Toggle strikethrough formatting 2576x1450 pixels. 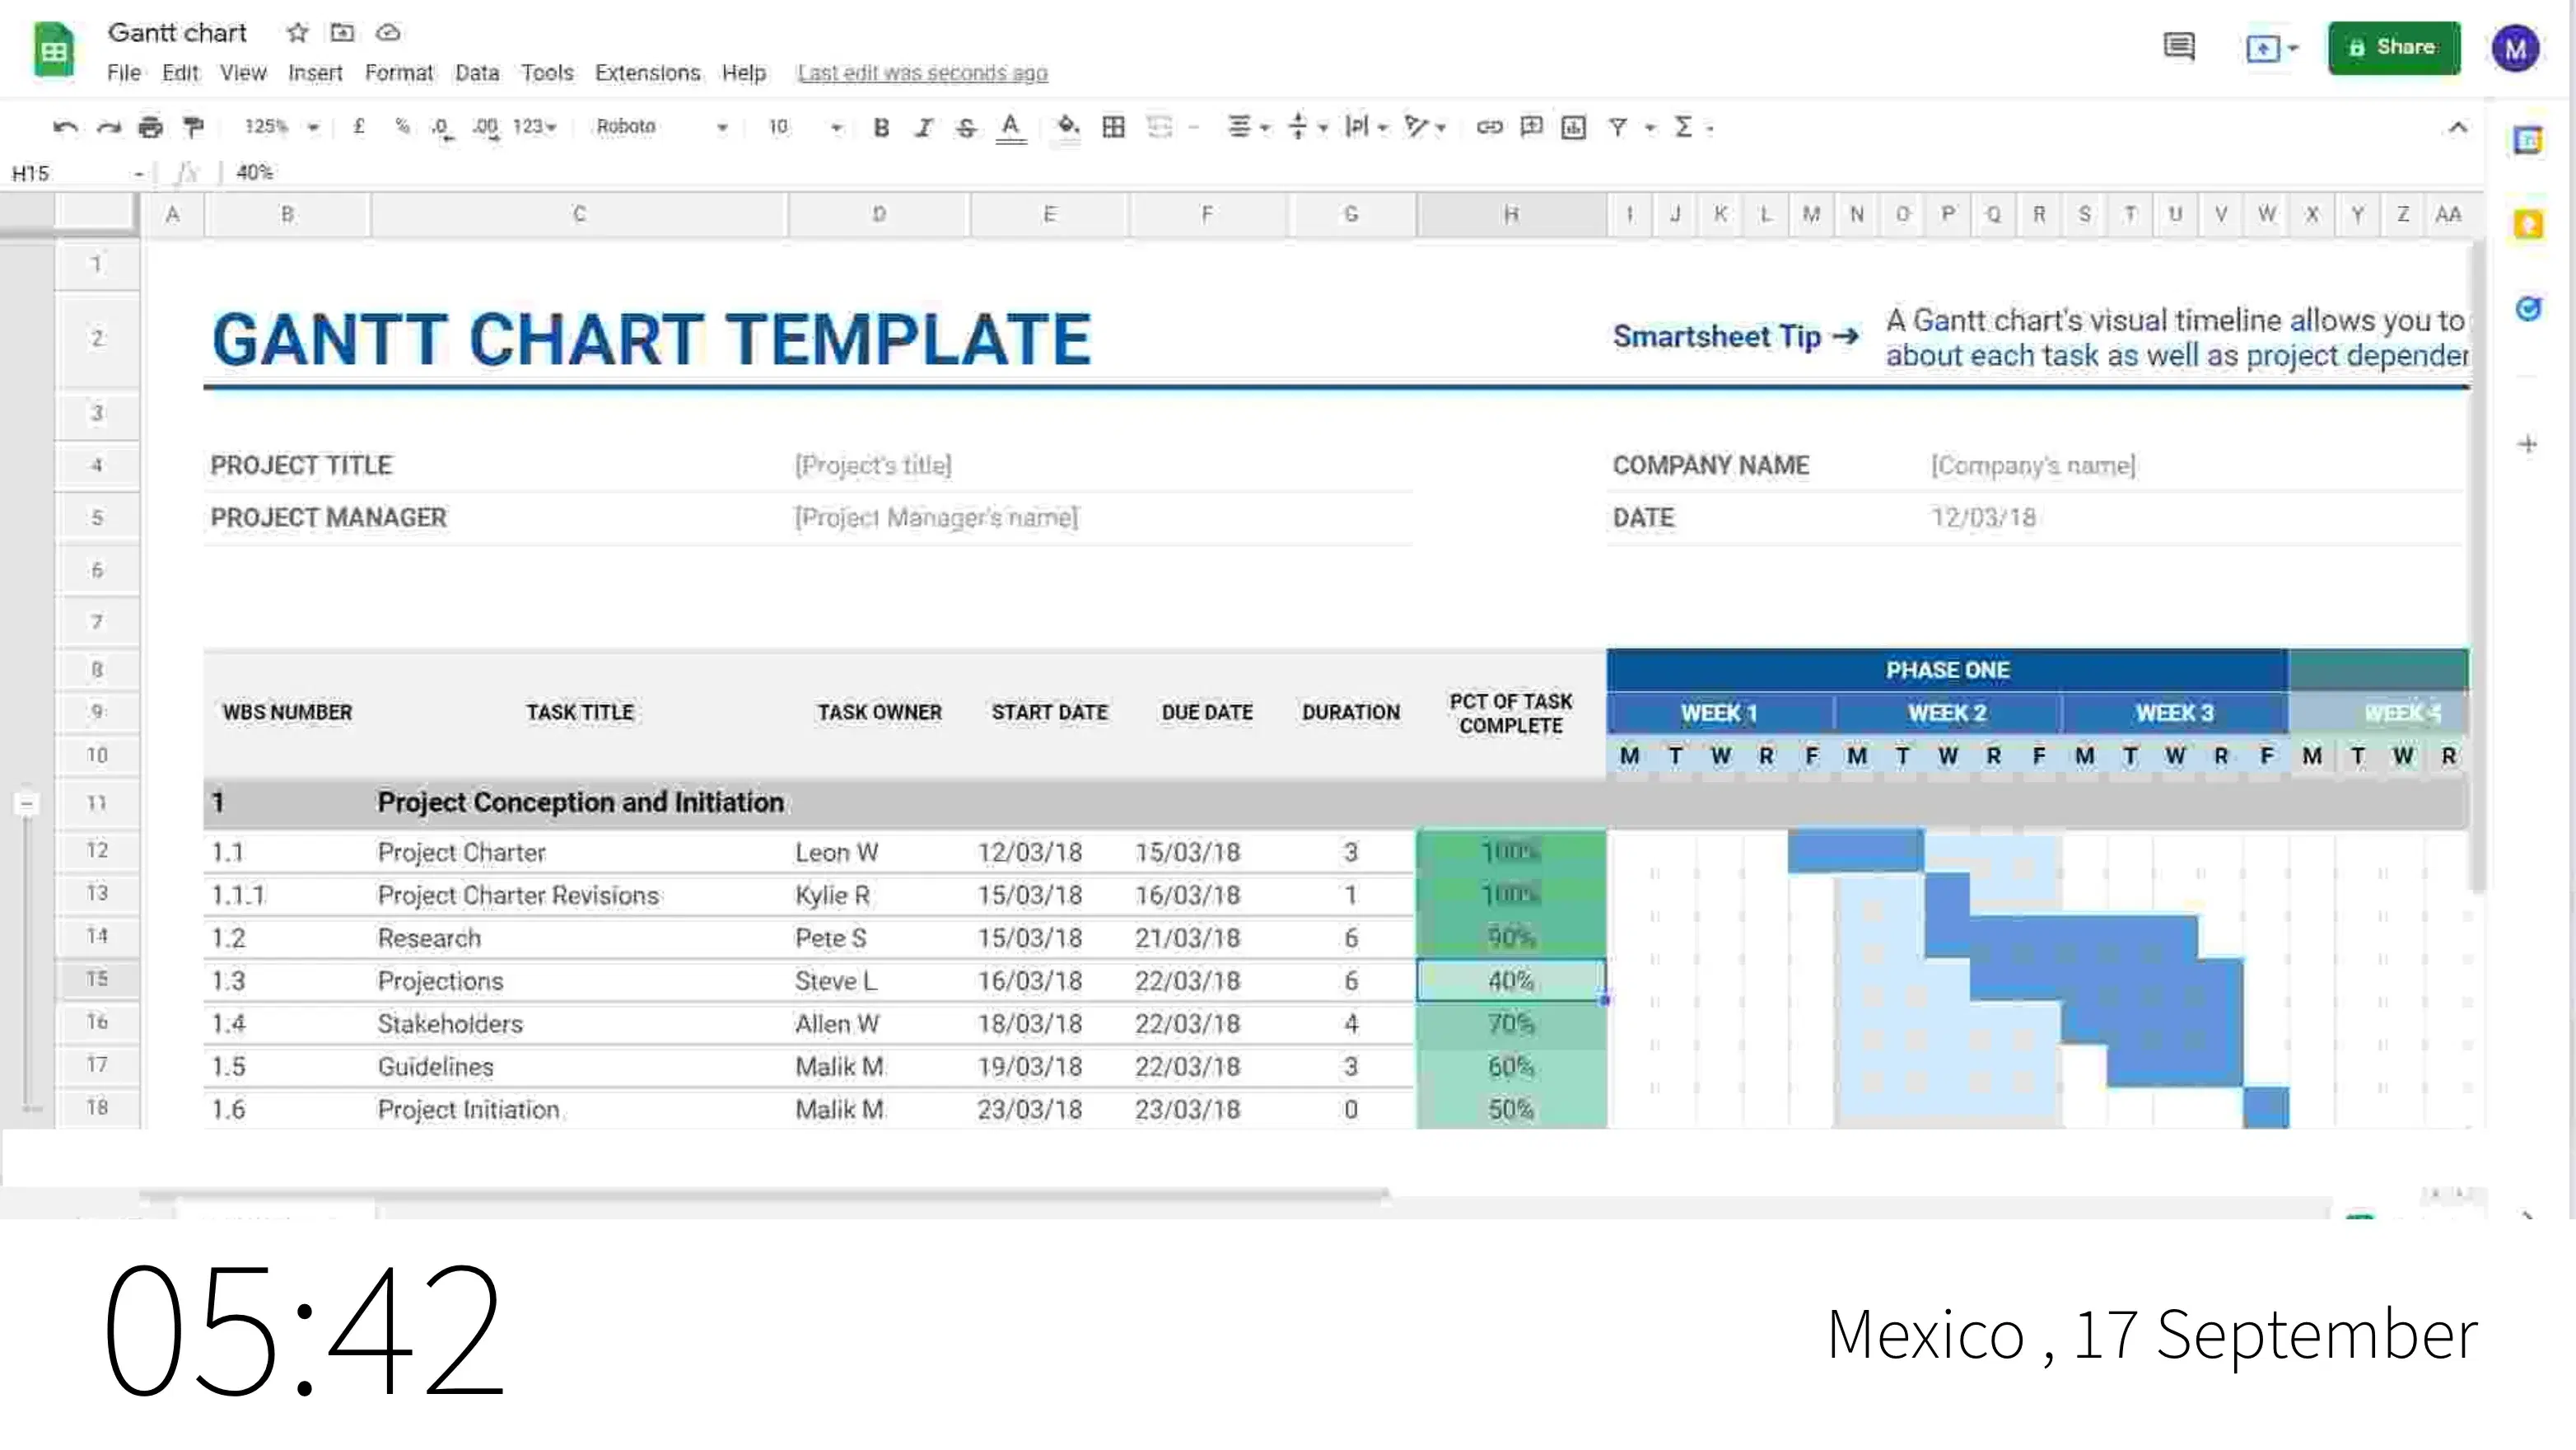[966, 127]
